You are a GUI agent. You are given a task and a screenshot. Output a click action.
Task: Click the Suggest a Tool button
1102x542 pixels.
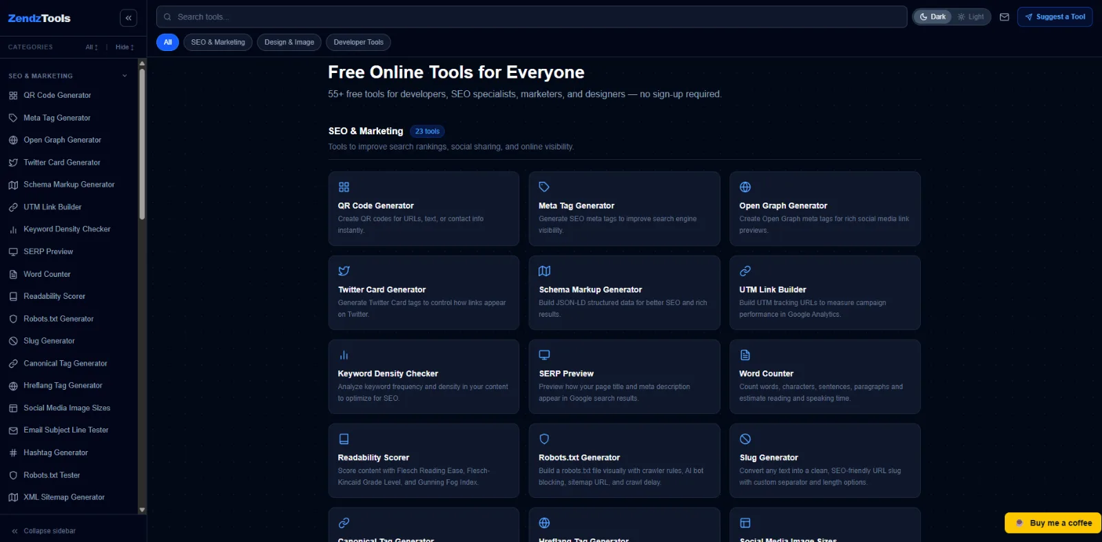click(1054, 17)
